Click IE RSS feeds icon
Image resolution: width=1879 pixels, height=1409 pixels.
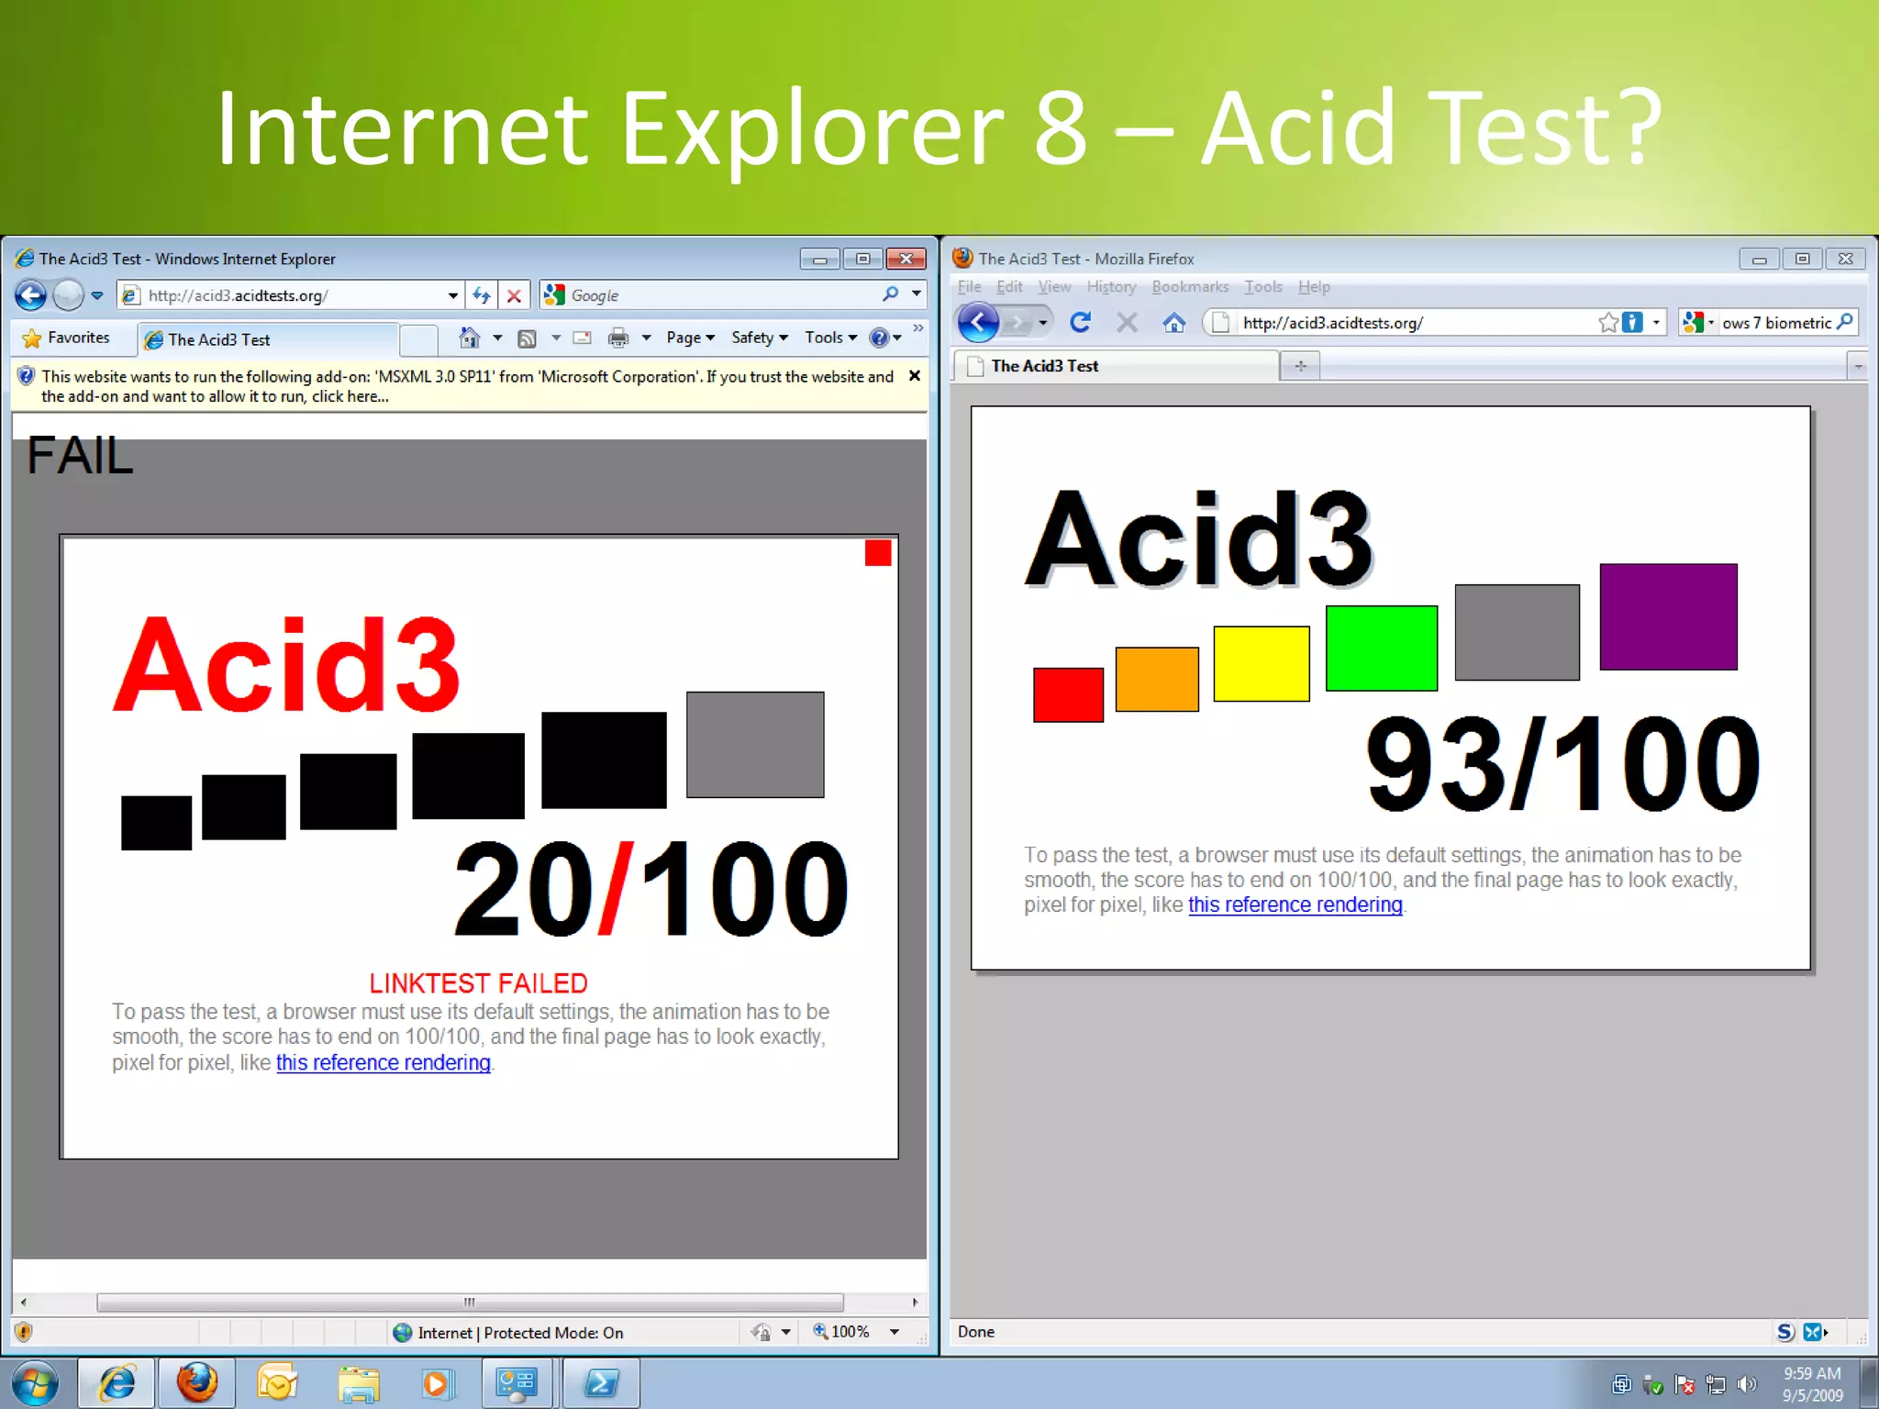coord(527,338)
